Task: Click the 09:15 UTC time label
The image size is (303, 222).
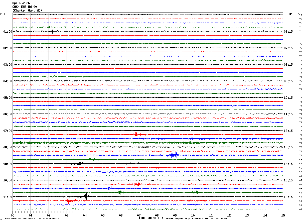Action: [x=288, y=81]
